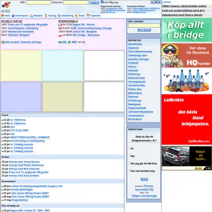Screen dimensions: 212x212
Task: Open Tidigare omröstningar link
Action: click(x=144, y=196)
